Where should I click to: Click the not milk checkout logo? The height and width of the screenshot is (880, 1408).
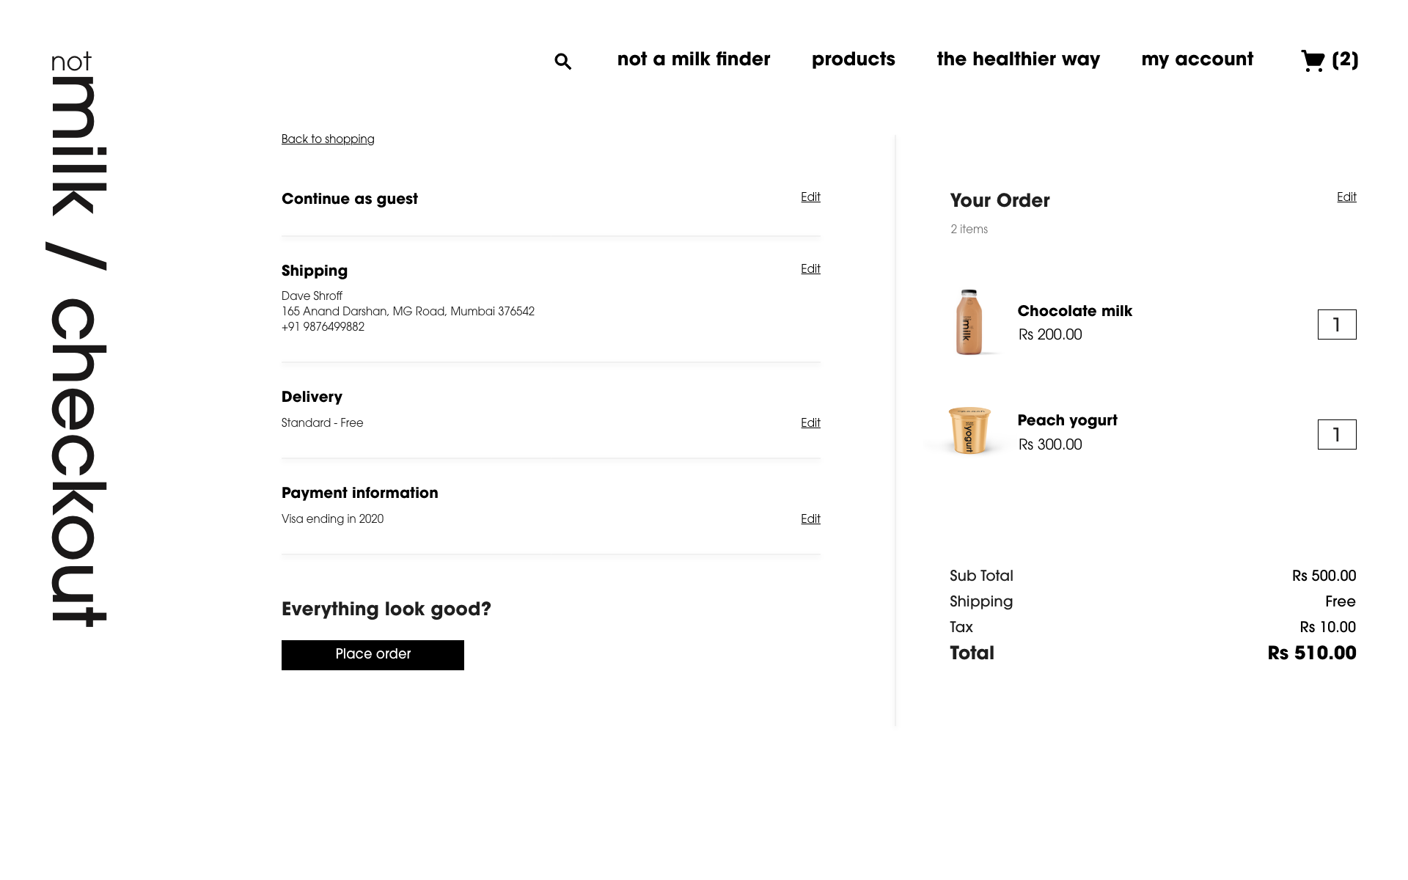click(78, 339)
